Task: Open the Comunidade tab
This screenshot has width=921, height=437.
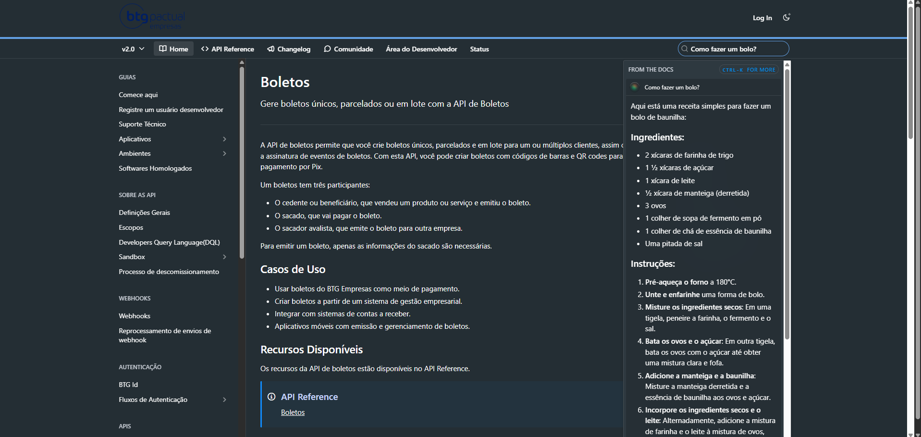Action: [348, 49]
